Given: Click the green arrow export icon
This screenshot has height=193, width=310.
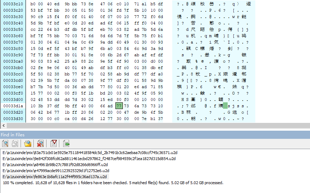Looking at the screenshot, I should coord(66,143).
